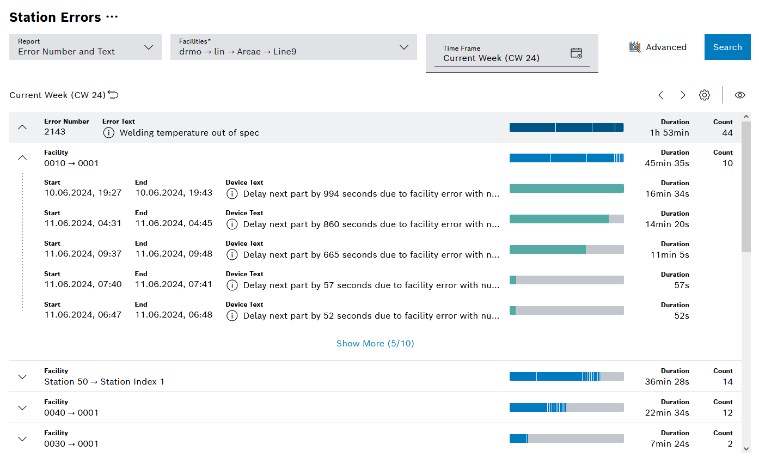Click the Advanced search icon
Screen dimensions: 759x463
pyautogui.click(x=635, y=47)
